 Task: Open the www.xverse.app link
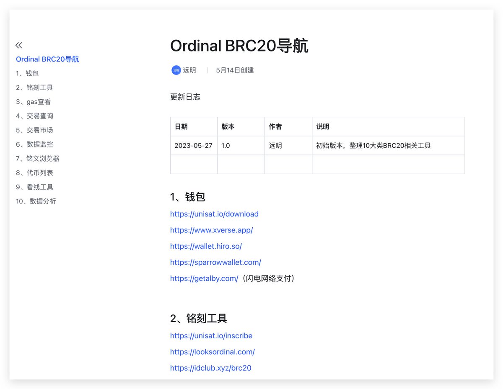point(212,230)
